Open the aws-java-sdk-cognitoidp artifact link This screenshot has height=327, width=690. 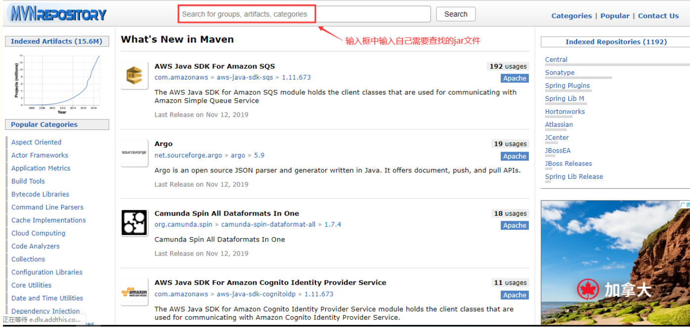pos(256,294)
